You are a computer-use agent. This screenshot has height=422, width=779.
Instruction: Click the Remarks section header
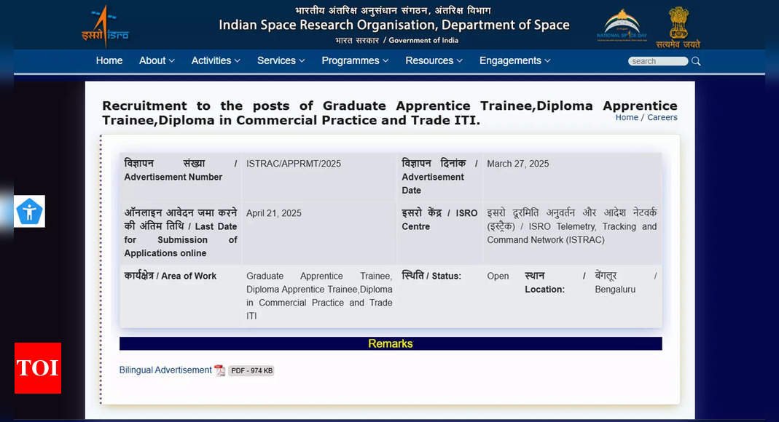click(391, 343)
